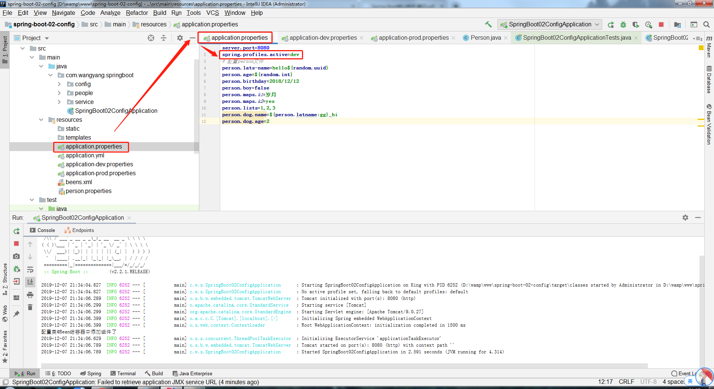Open Project panel gear settings
Screen dimensions: 714x389
[180, 38]
